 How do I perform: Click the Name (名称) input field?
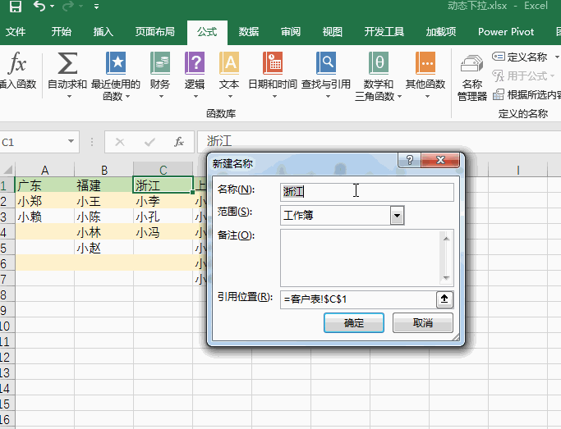click(366, 192)
